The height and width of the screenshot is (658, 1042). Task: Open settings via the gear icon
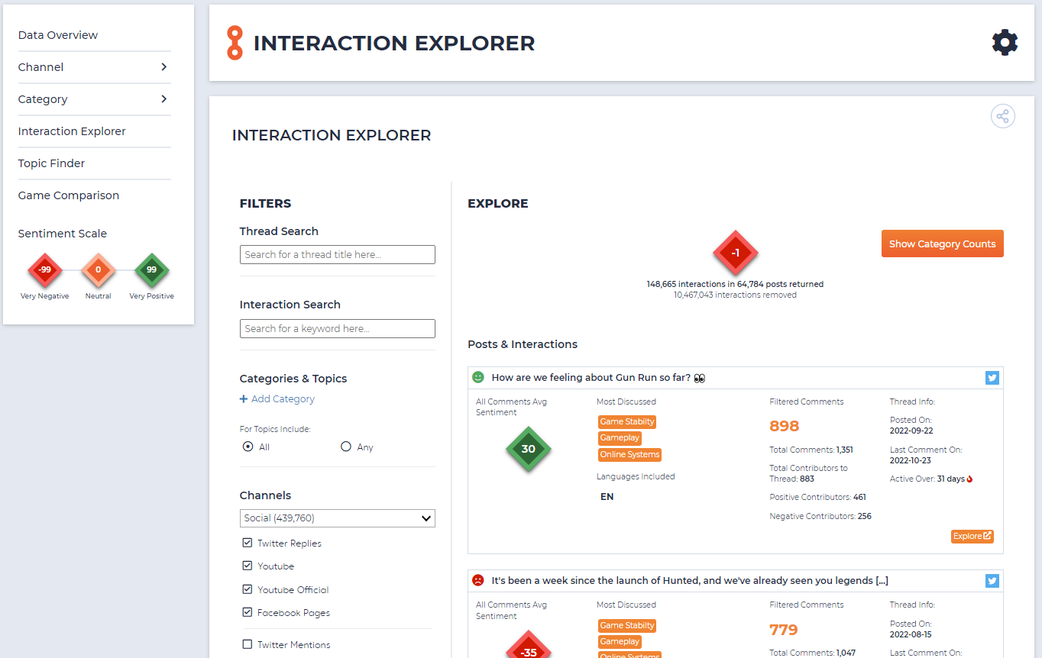pyautogui.click(x=1005, y=42)
